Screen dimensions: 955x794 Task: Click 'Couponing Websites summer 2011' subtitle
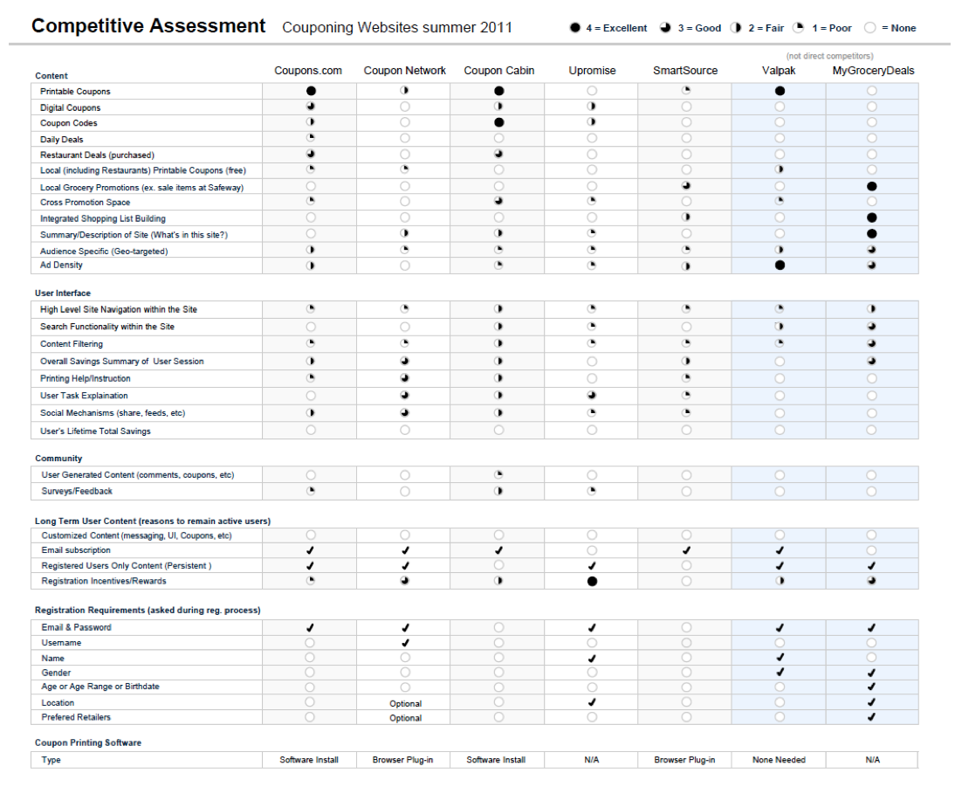(x=397, y=27)
